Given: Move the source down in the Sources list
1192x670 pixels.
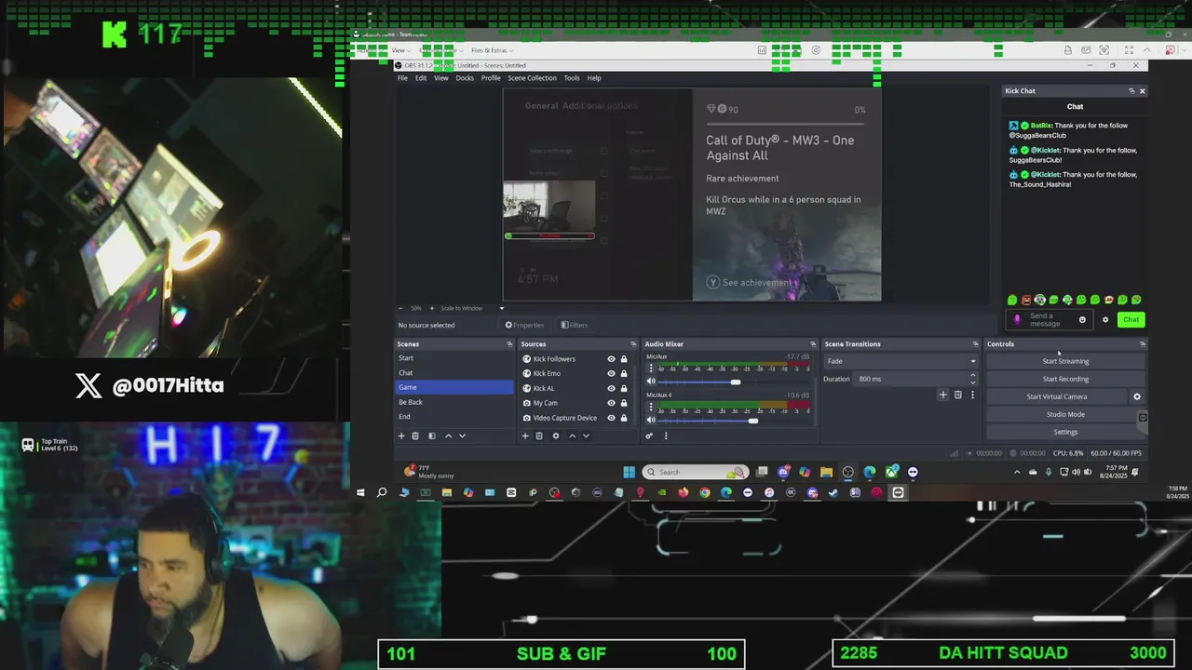Looking at the screenshot, I should coord(586,435).
